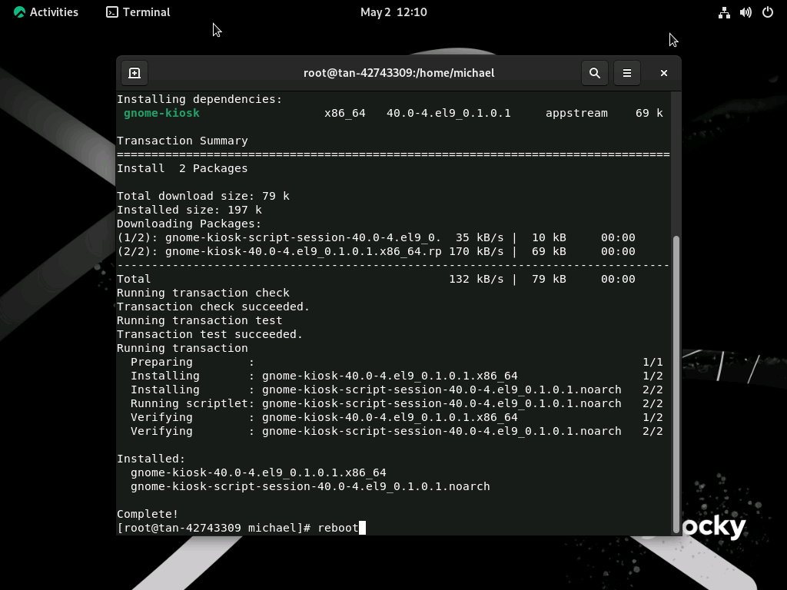
Task: Click the "Total download size: 79 k" line
Action: point(203,196)
